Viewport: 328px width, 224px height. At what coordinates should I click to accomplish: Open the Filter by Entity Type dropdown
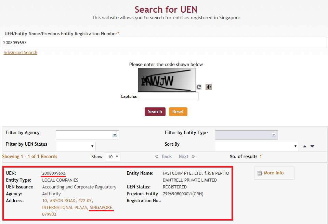[246, 135]
